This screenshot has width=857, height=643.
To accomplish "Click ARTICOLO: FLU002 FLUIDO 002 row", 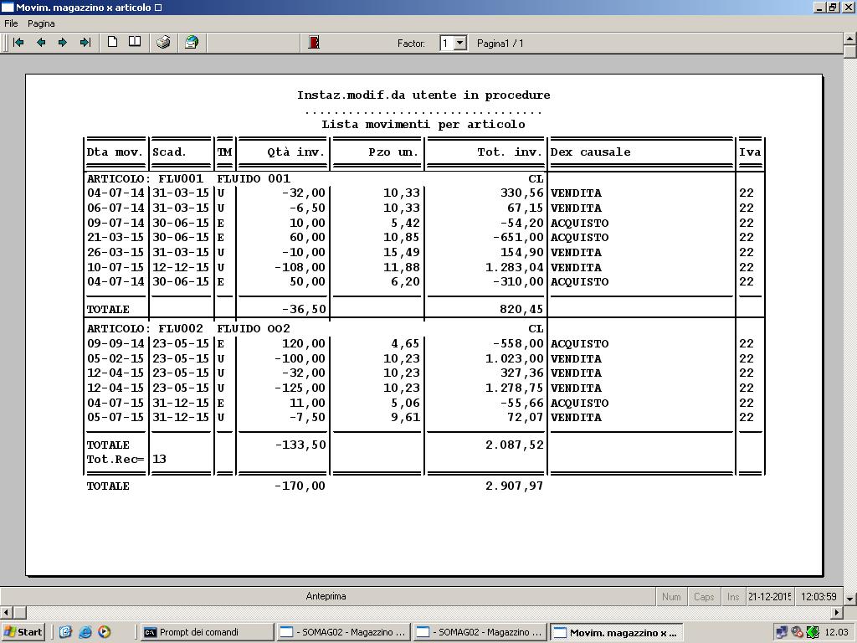I will tap(315, 328).
